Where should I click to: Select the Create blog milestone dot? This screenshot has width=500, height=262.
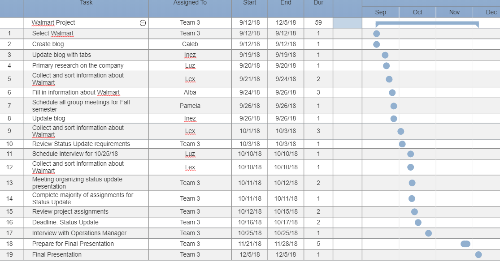point(377,44)
